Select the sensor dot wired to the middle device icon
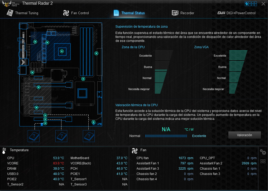The image size is (268, 191). click(x=45, y=119)
